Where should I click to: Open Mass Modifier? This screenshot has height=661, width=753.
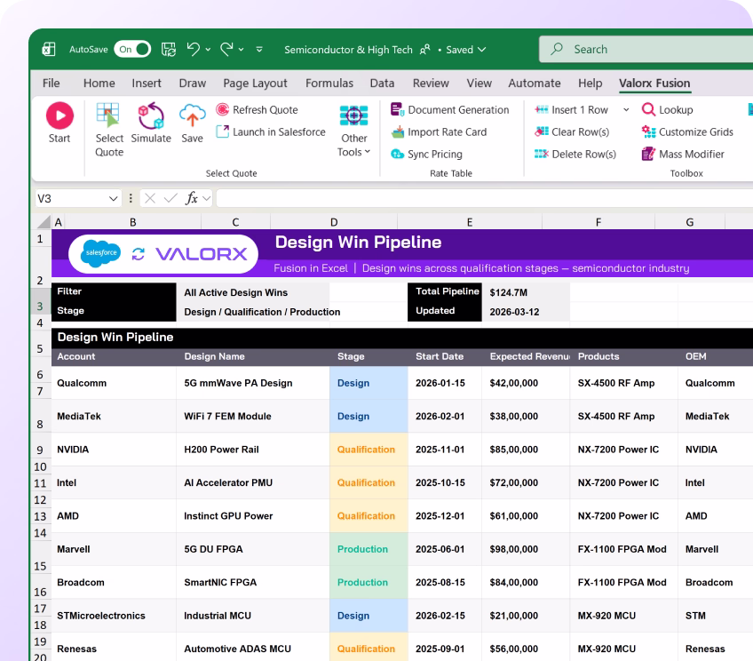click(x=683, y=154)
